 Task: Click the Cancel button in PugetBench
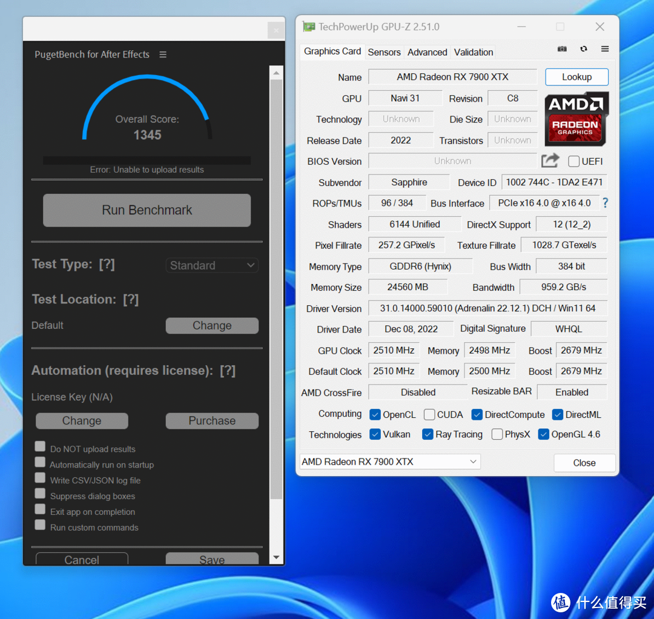coord(82,558)
